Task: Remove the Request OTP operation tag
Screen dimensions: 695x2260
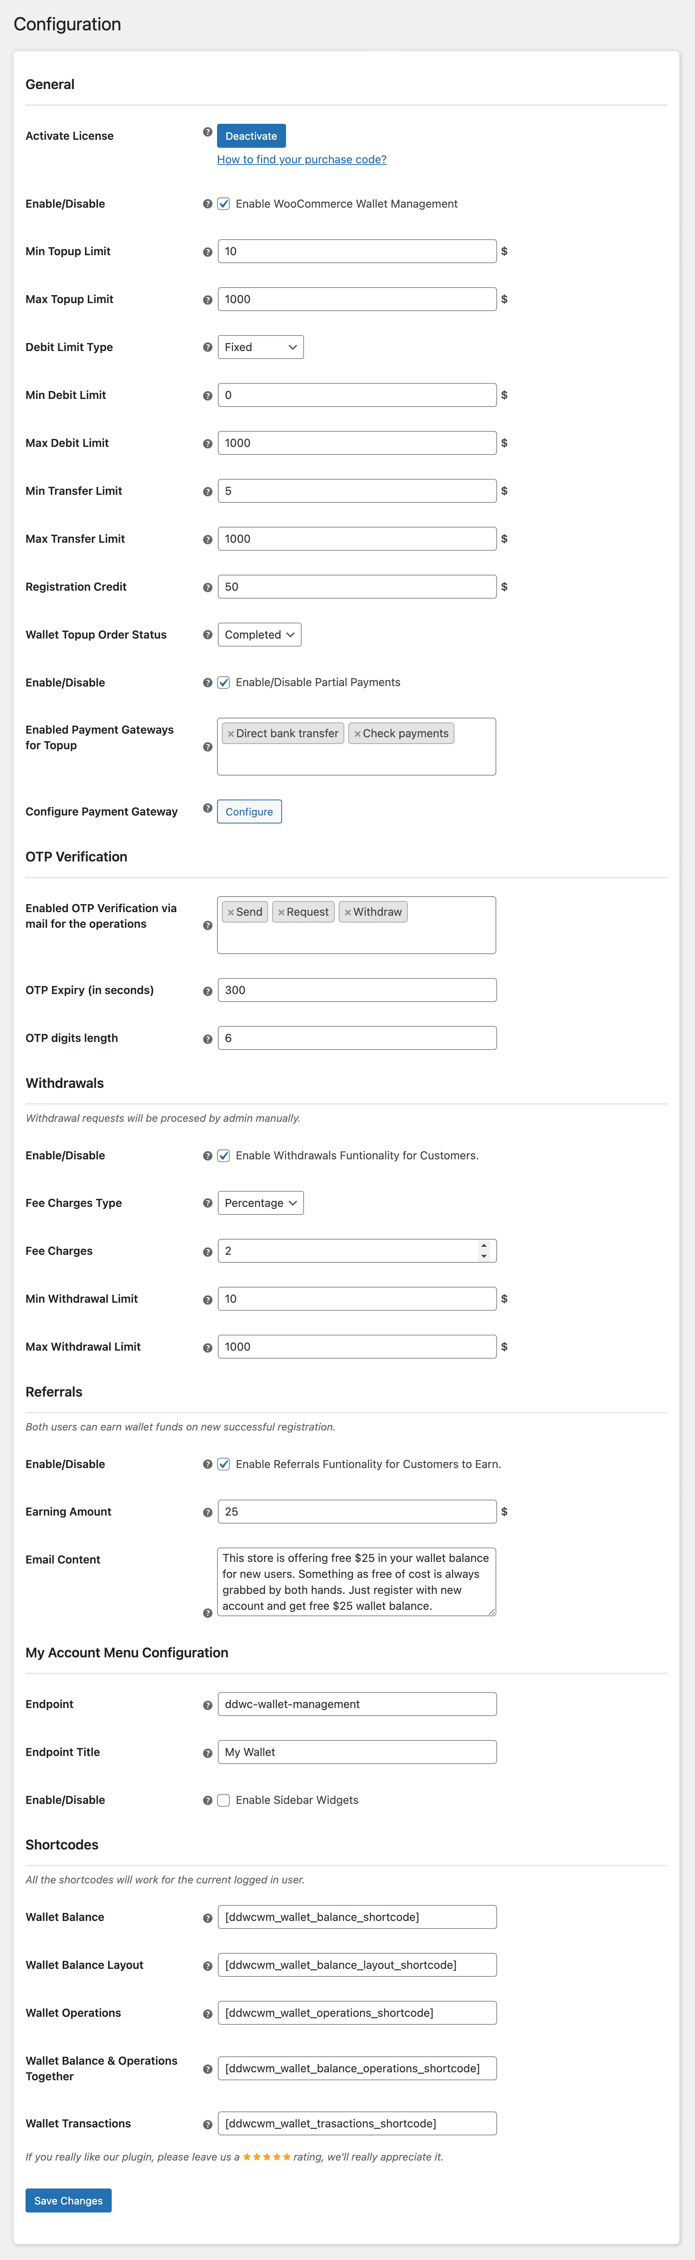Action: click(x=280, y=911)
